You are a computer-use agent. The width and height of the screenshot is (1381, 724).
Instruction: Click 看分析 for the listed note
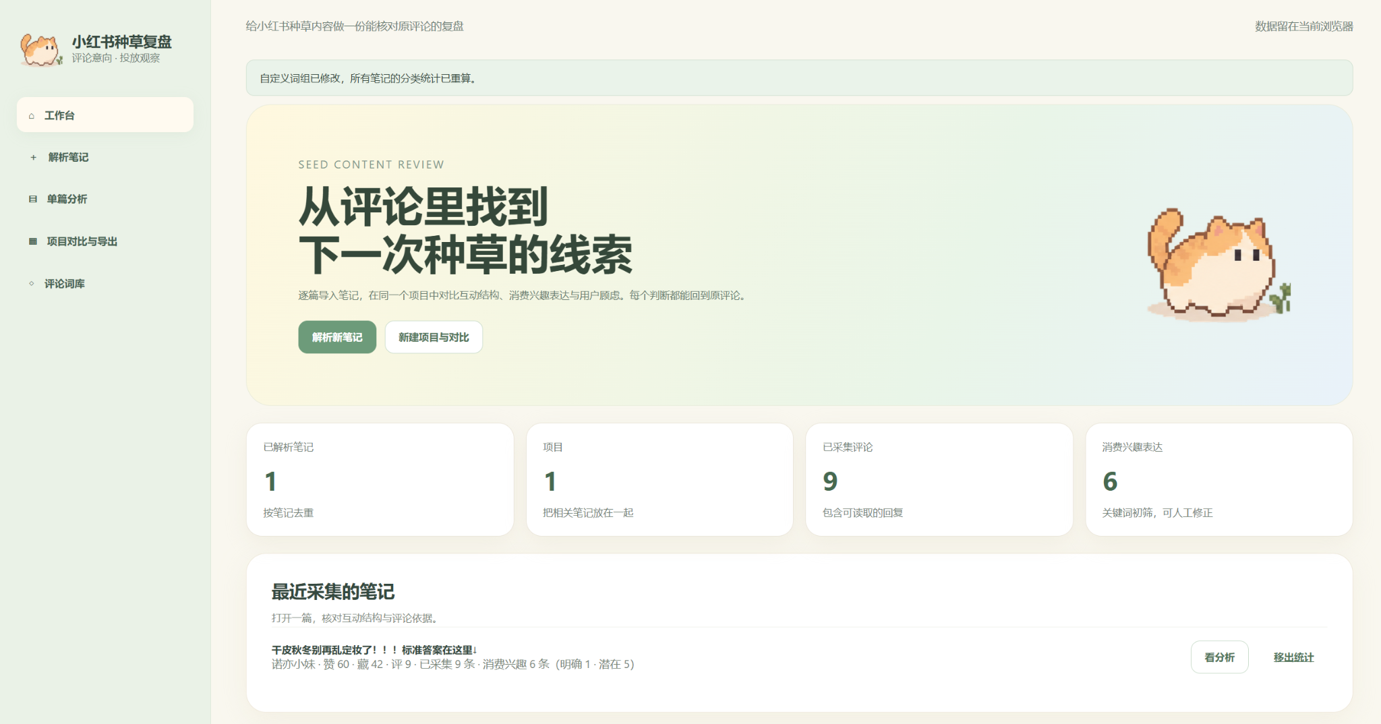click(1219, 657)
